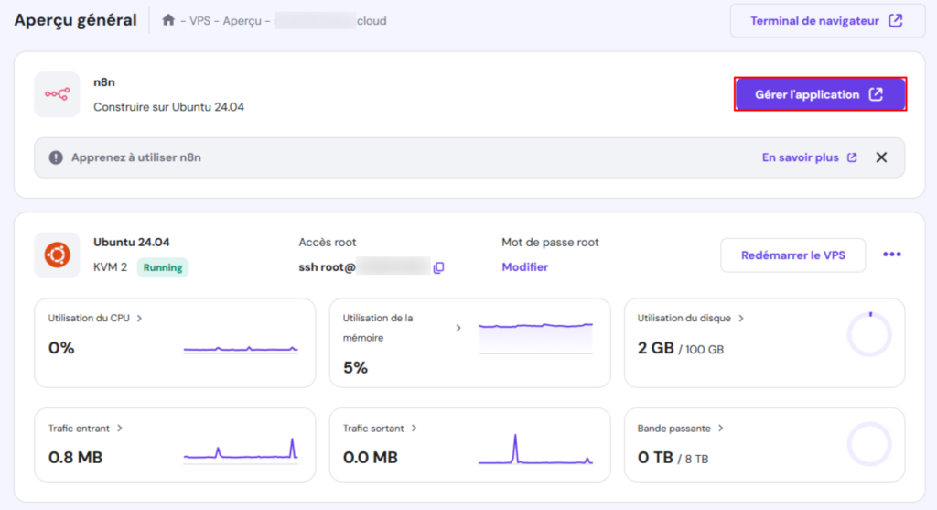The width and height of the screenshot is (937, 510).
Task: Click the bandwidth circular gauge
Action: pos(868,444)
